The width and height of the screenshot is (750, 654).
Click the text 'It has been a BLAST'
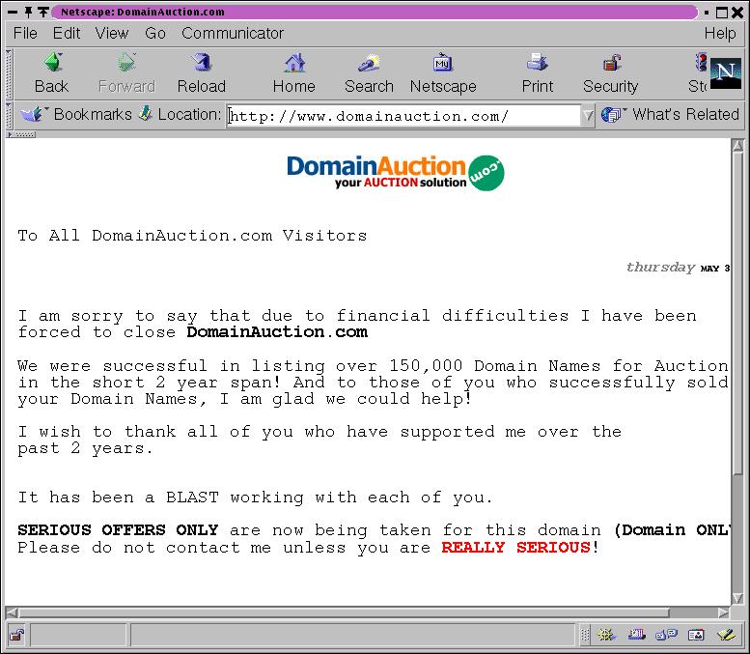(118, 497)
